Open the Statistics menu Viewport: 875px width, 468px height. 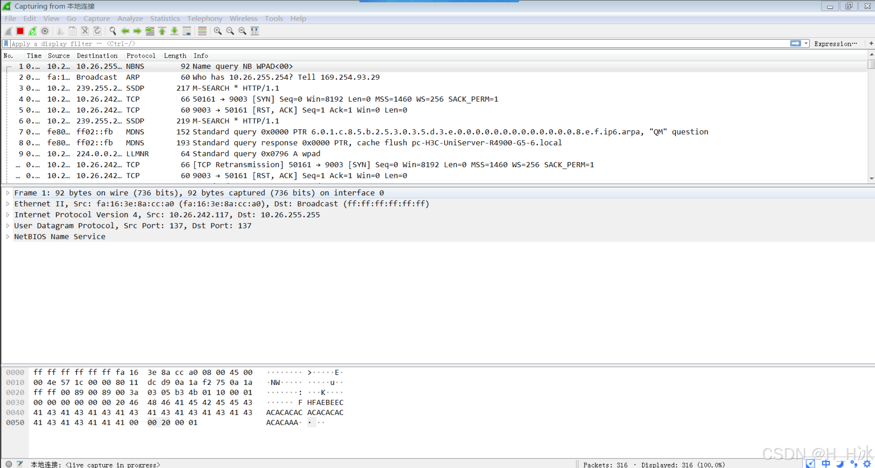click(165, 18)
